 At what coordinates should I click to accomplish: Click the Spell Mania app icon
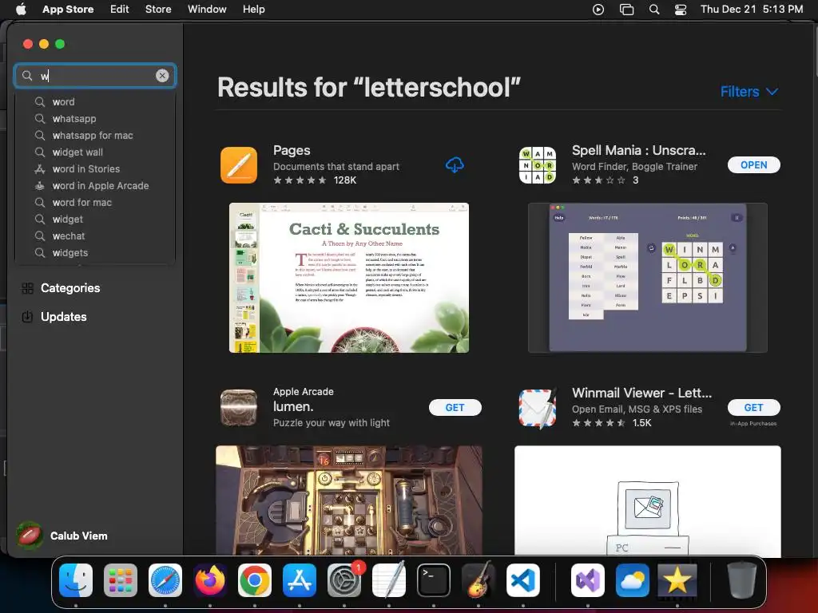(x=538, y=165)
